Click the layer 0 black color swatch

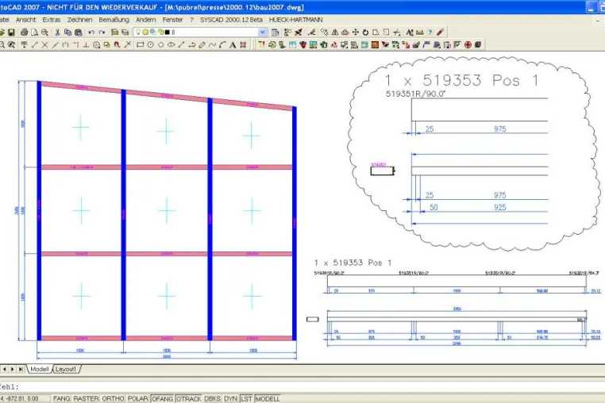click(167, 33)
